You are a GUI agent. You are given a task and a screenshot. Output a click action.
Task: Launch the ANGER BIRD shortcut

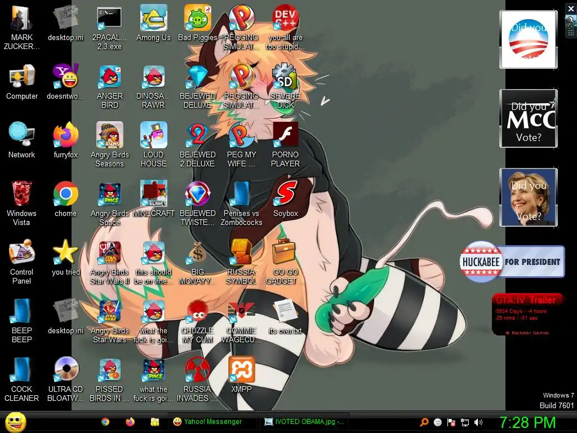pyautogui.click(x=109, y=86)
